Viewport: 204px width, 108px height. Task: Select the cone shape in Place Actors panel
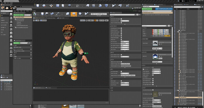coord(11,44)
